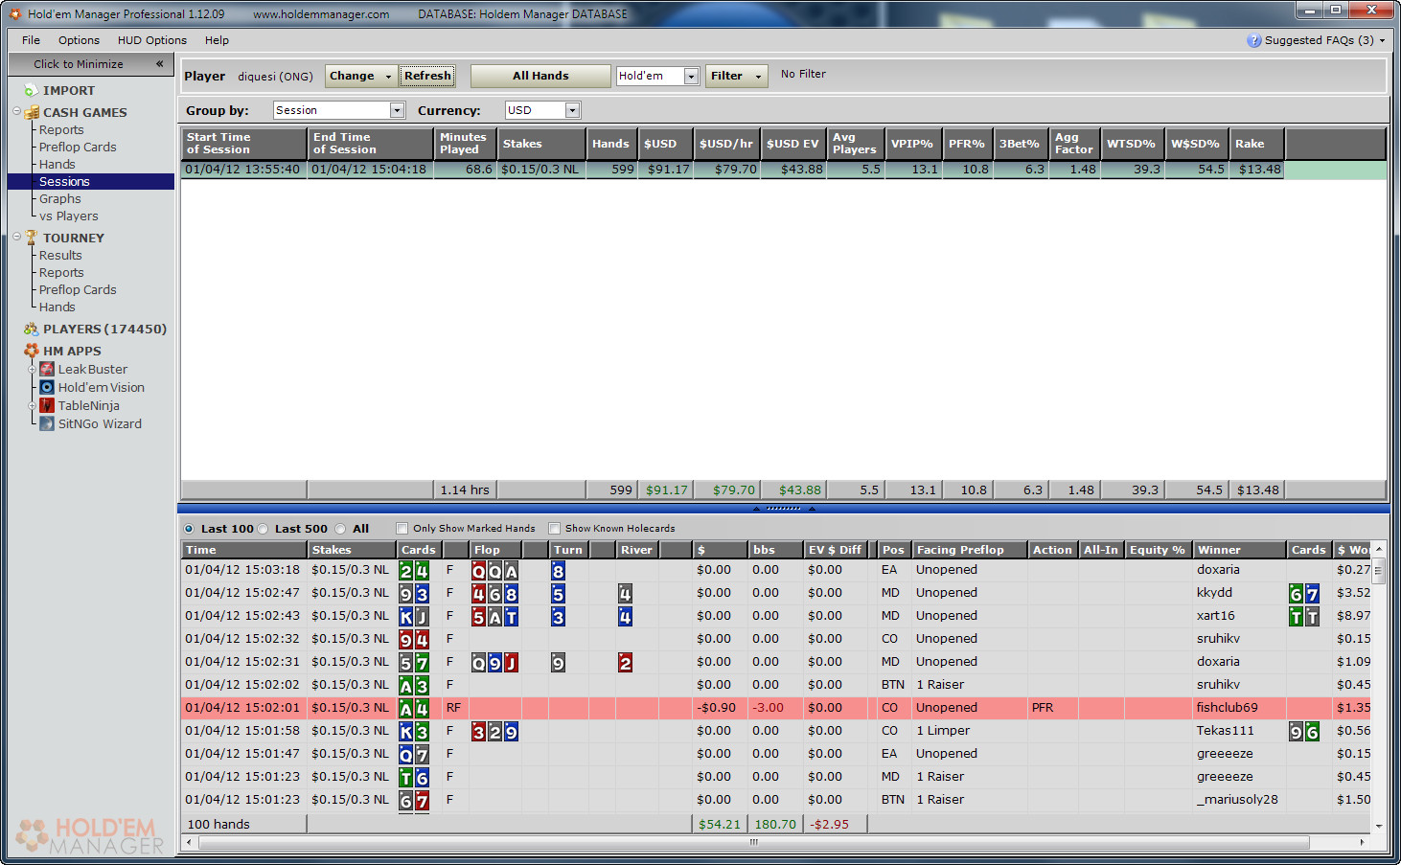The image size is (1401, 865).
Task: Sort by the Rake column header
Action: (1256, 144)
